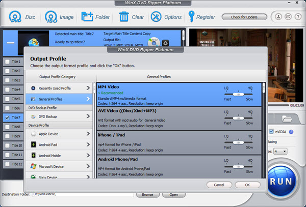306x207 pixels.
Task: Select Apple Device category
Action: pyautogui.click(x=59, y=134)
